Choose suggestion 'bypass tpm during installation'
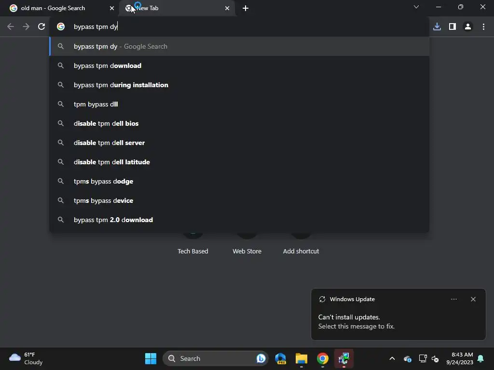The width and height of the screenshot is (494, 370). coord(239,85)
